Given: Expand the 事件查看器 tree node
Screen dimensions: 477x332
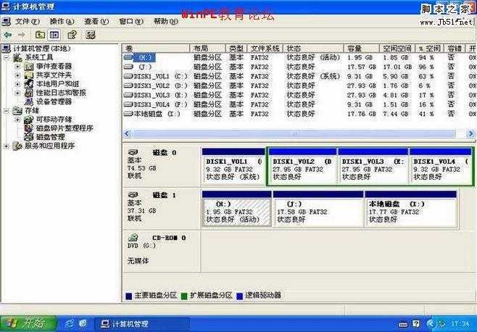Looking at the screenshot, I should pyautogui.click(x=17, y=66).
